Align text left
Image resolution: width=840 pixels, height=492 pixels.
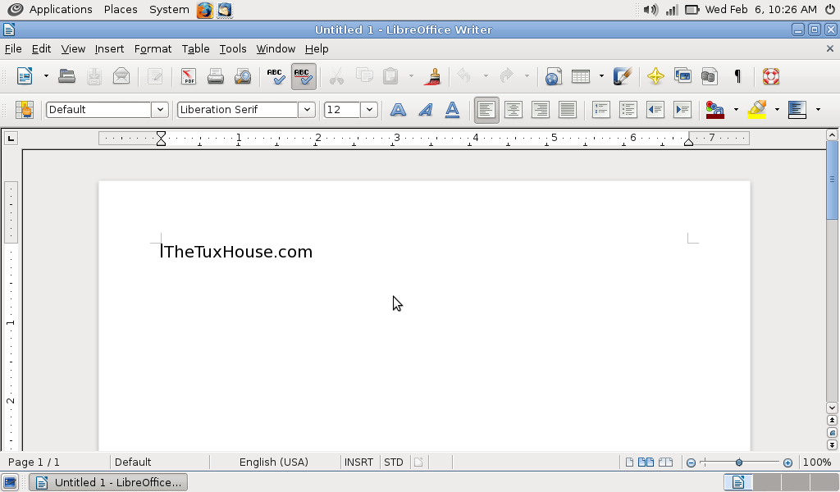click(486, 110)
